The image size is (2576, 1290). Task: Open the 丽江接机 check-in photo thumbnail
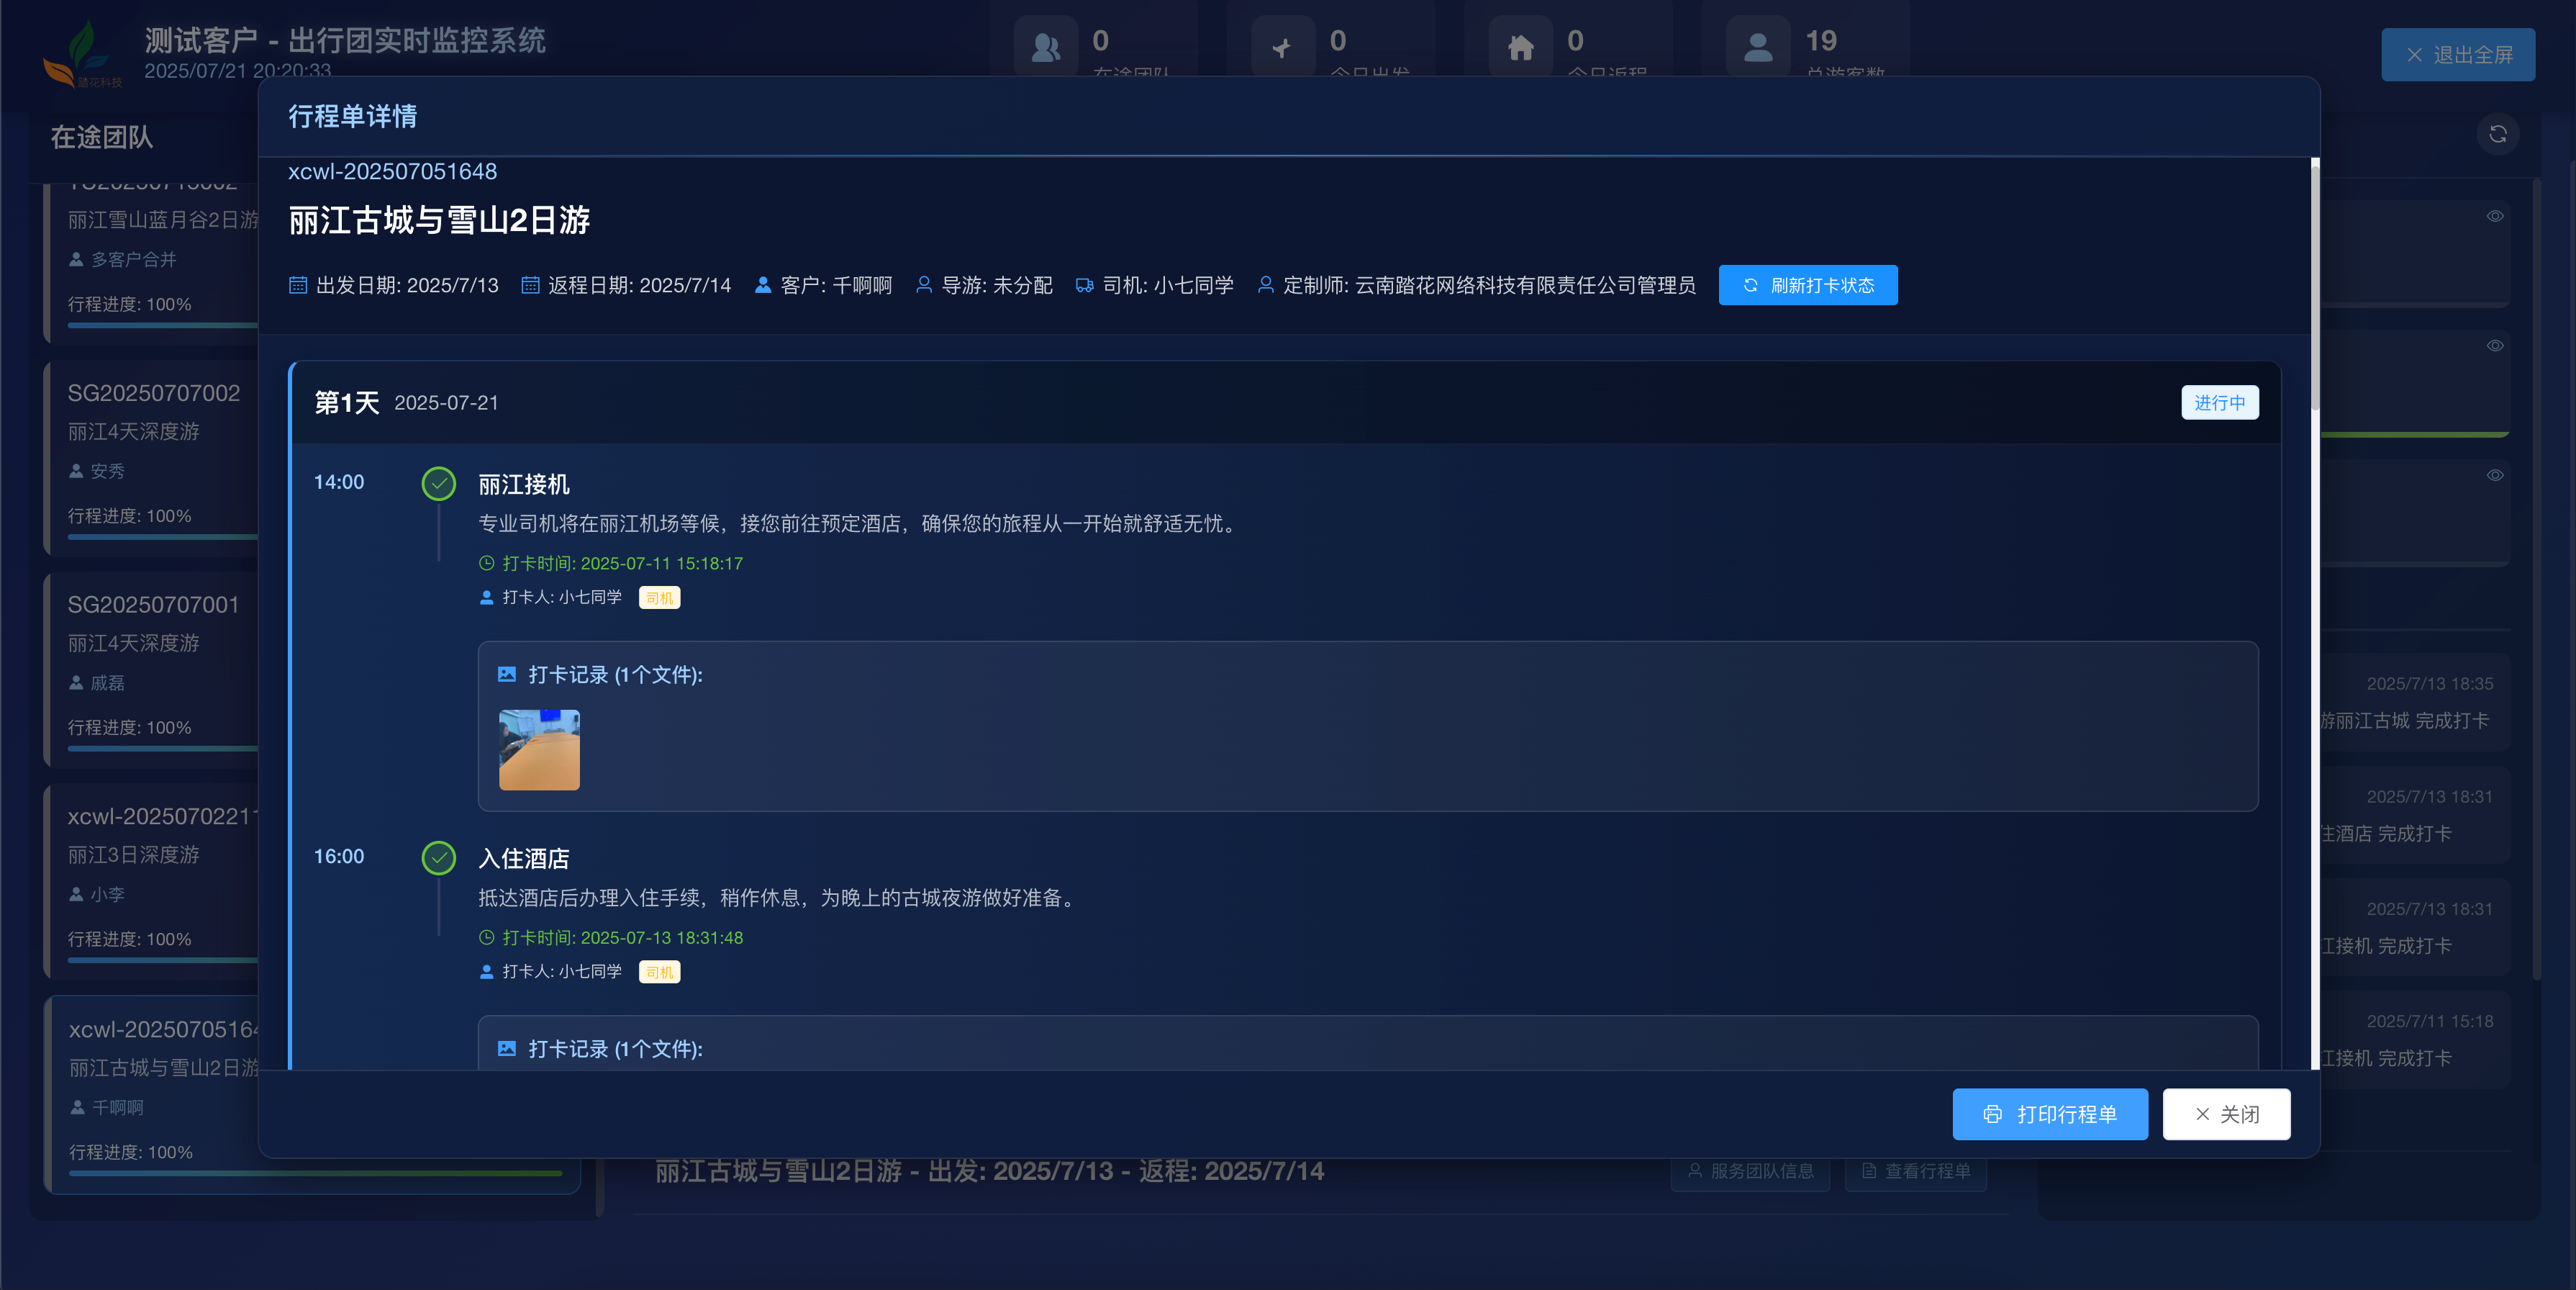pos(539,749)
